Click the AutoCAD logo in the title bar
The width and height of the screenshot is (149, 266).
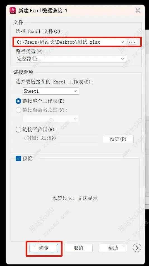pos(13,11)
